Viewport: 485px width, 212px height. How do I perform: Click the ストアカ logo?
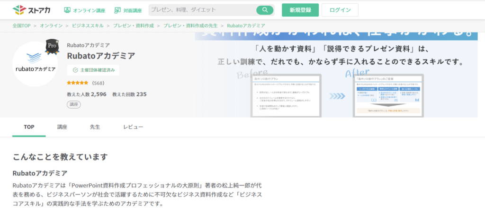(33, 10)
